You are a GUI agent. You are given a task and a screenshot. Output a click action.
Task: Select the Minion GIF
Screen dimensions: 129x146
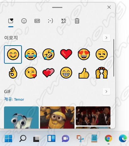(x=57, y=117)
